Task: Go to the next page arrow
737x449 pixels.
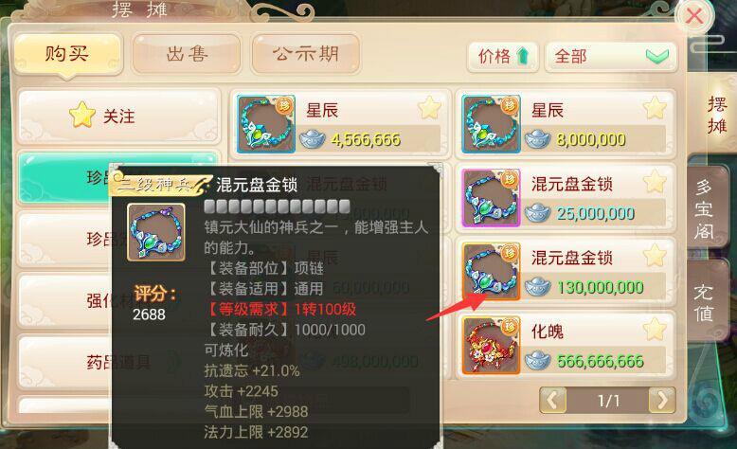Action: [x=662, y=401]
